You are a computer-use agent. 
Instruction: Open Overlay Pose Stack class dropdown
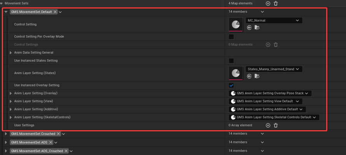click(x=270, y=93)
